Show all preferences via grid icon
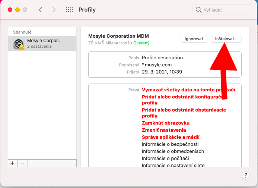The height and width of the screenshot is (188, 258). (x=69, y=10)
